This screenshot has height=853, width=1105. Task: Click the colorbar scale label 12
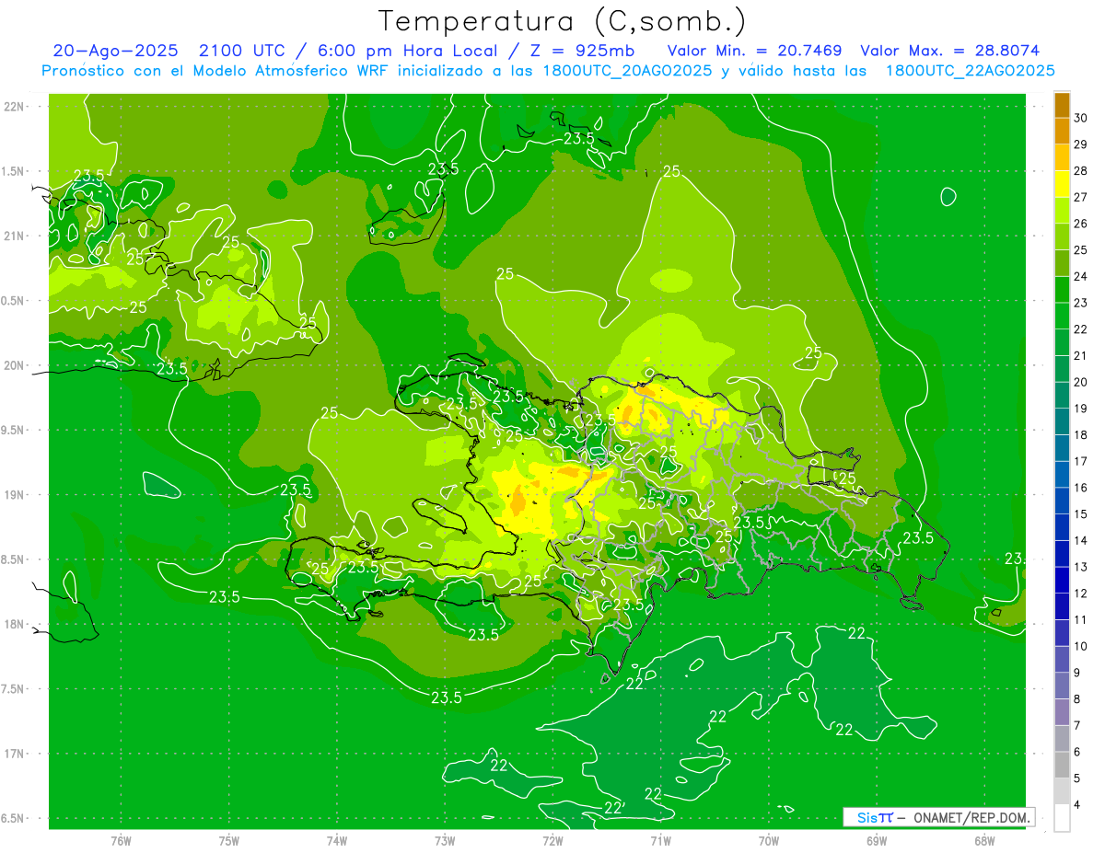pos(1081,594)
